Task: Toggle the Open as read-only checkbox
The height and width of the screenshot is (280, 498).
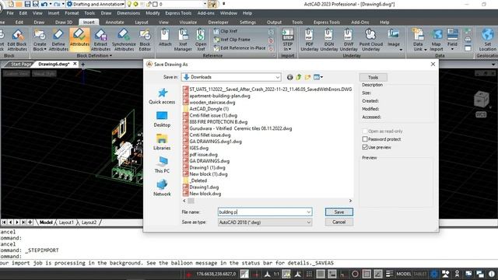Action: pos(365,131)
